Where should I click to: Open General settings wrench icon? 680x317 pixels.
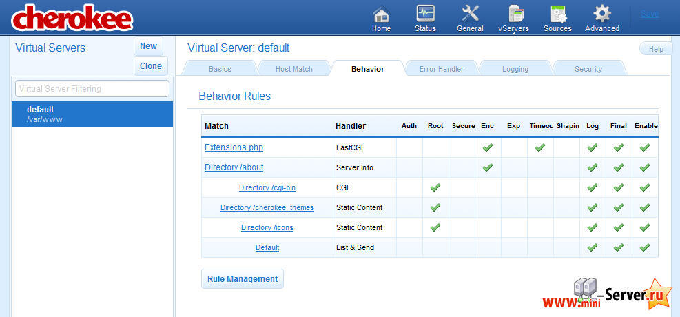(470, 14)
